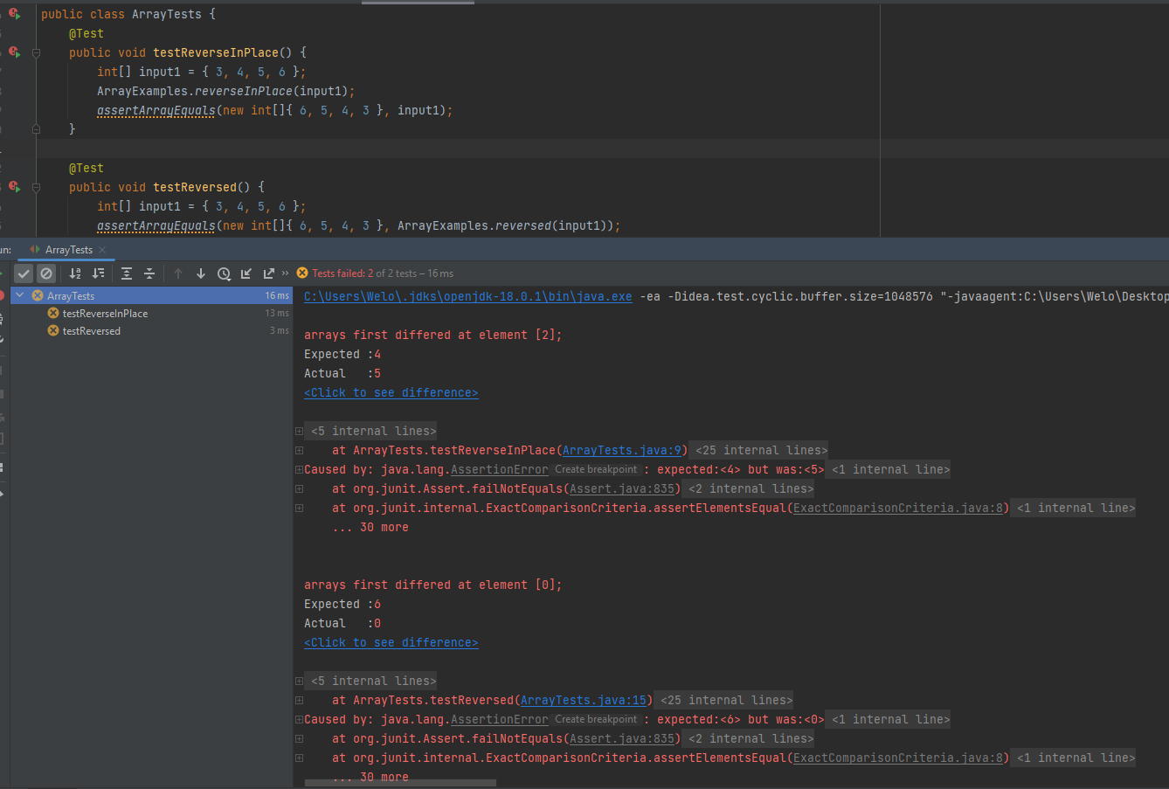Import tests from file icon
Image resolution: width=1169 pixels, height=789 pixels.
pyautogui.click(x=246, y=273)
